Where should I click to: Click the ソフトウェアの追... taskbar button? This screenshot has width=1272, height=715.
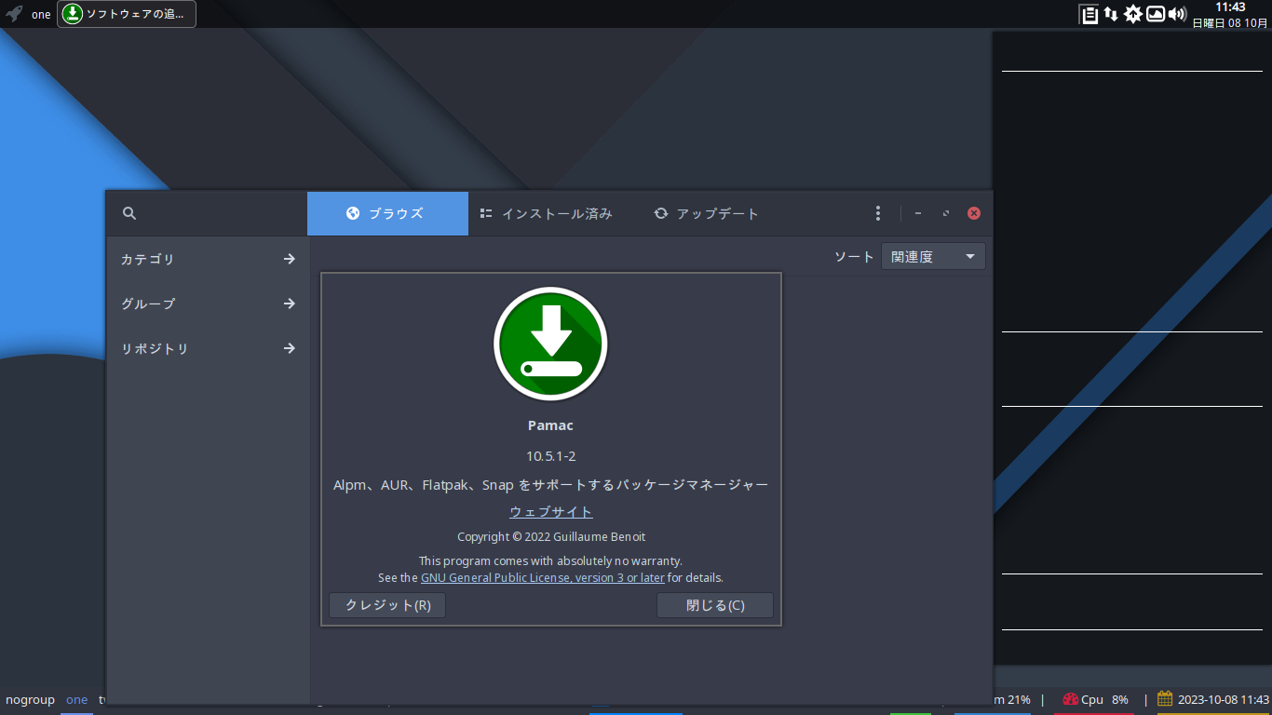click(x=127, y=14)
